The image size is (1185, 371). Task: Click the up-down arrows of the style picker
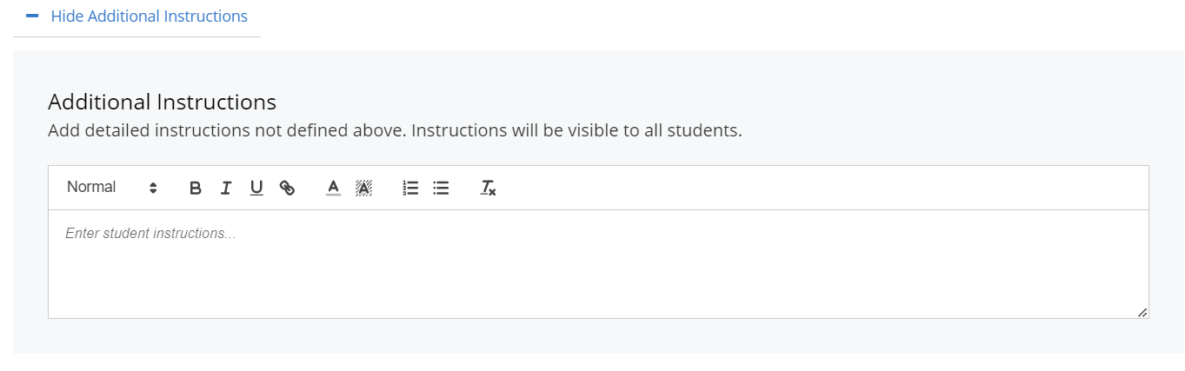click(x=153, y=188)
